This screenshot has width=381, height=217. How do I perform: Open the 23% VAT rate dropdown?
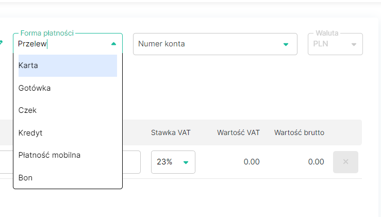tap(173, 162)
